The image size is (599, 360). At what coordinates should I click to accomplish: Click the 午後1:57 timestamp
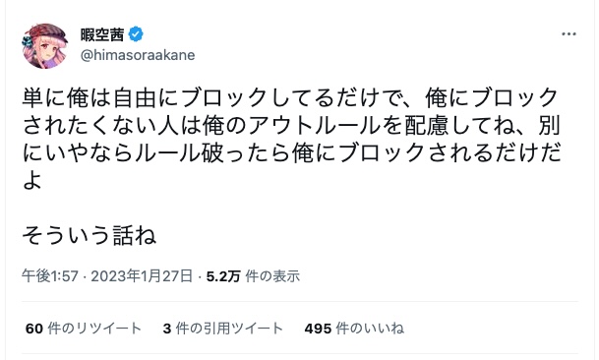click(x=50, y=276)
